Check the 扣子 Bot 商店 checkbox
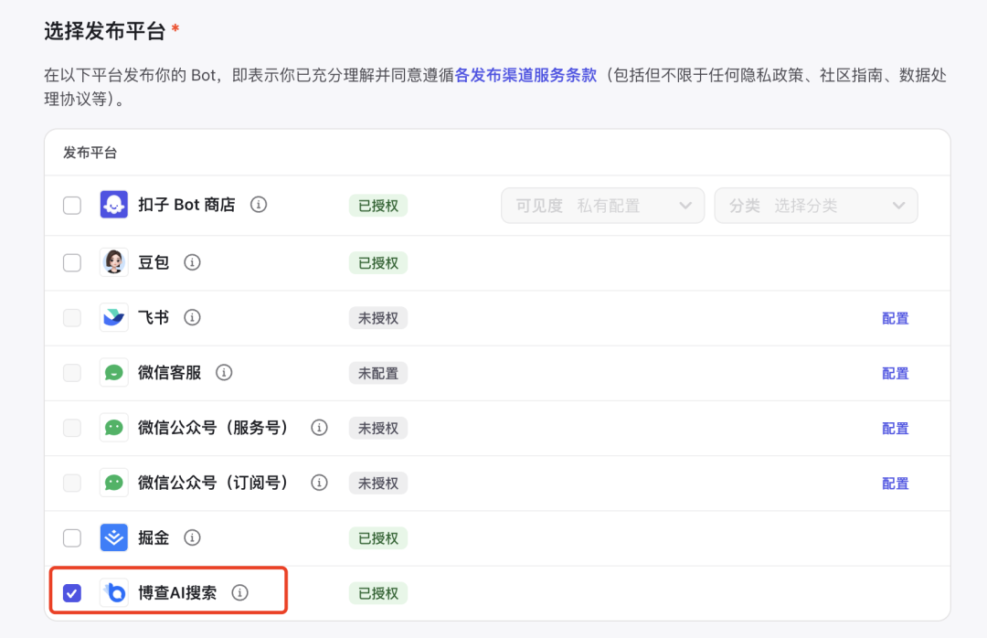This screenshot has width=987, height=638. click(x=72, y=206)
